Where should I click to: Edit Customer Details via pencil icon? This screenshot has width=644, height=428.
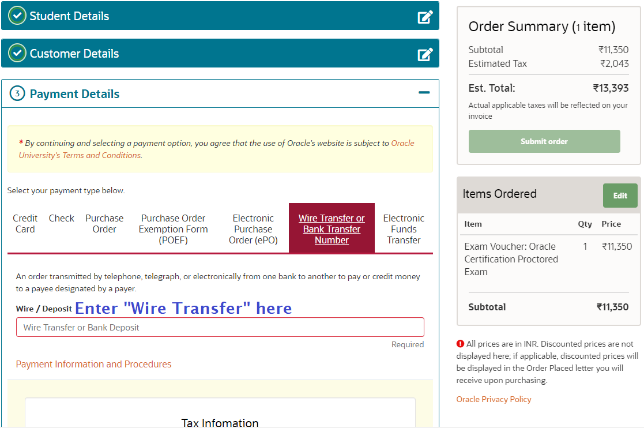point(425,54)
